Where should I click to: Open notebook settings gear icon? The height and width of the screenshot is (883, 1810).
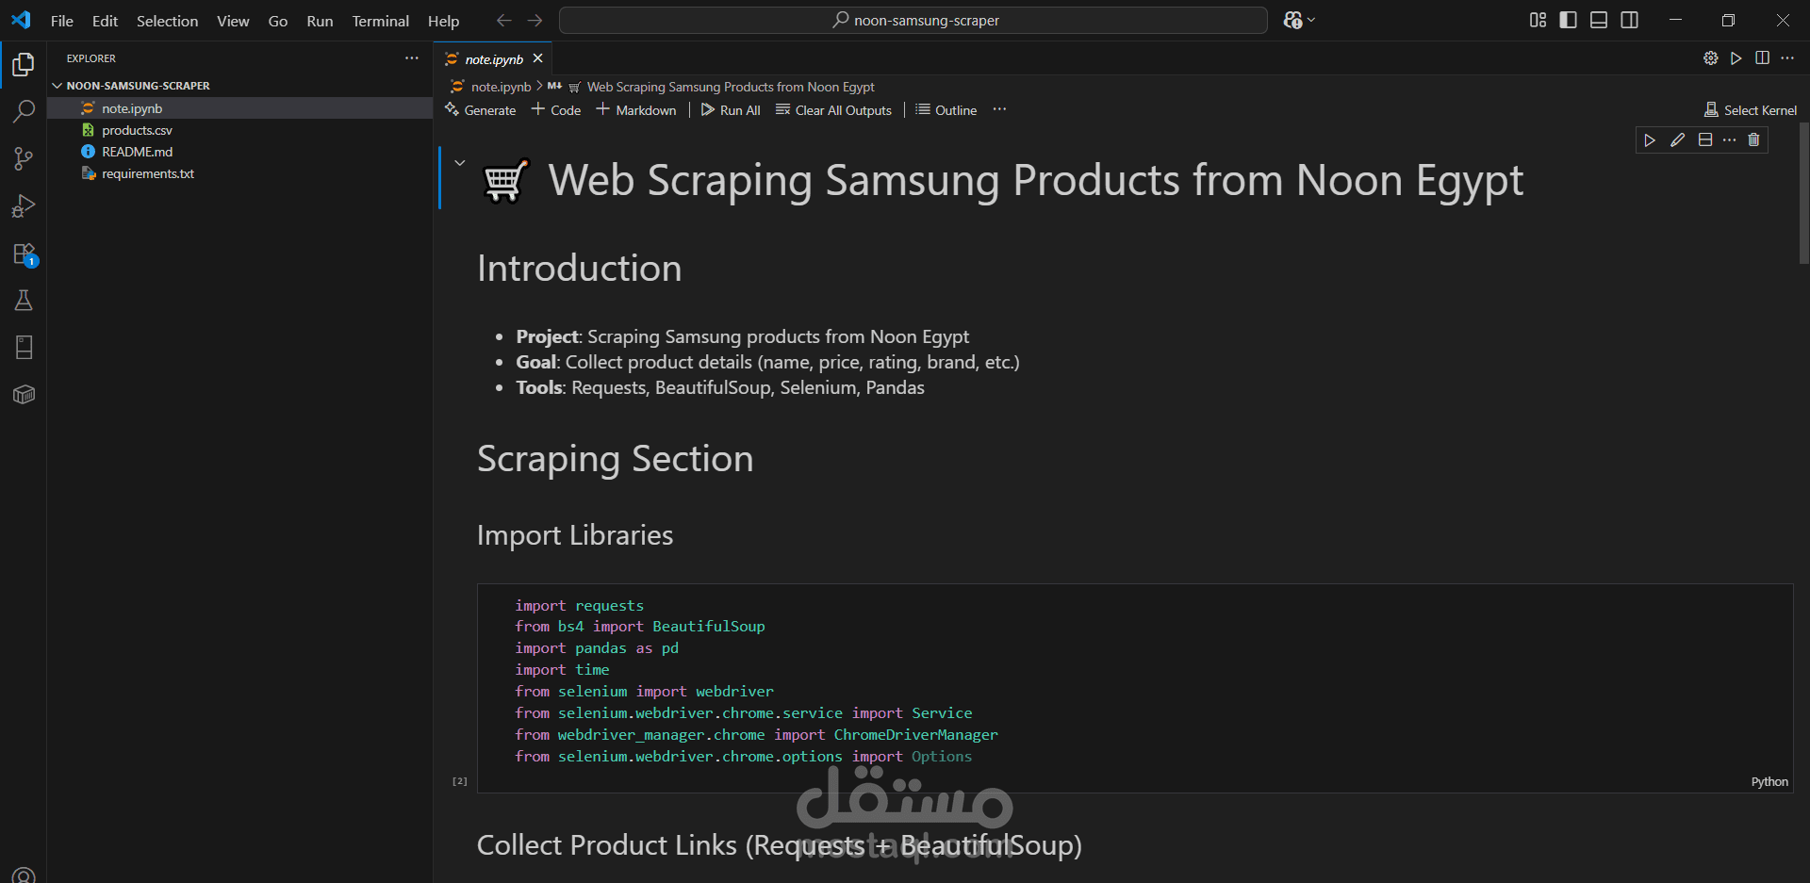click(x=1710, y=58)
